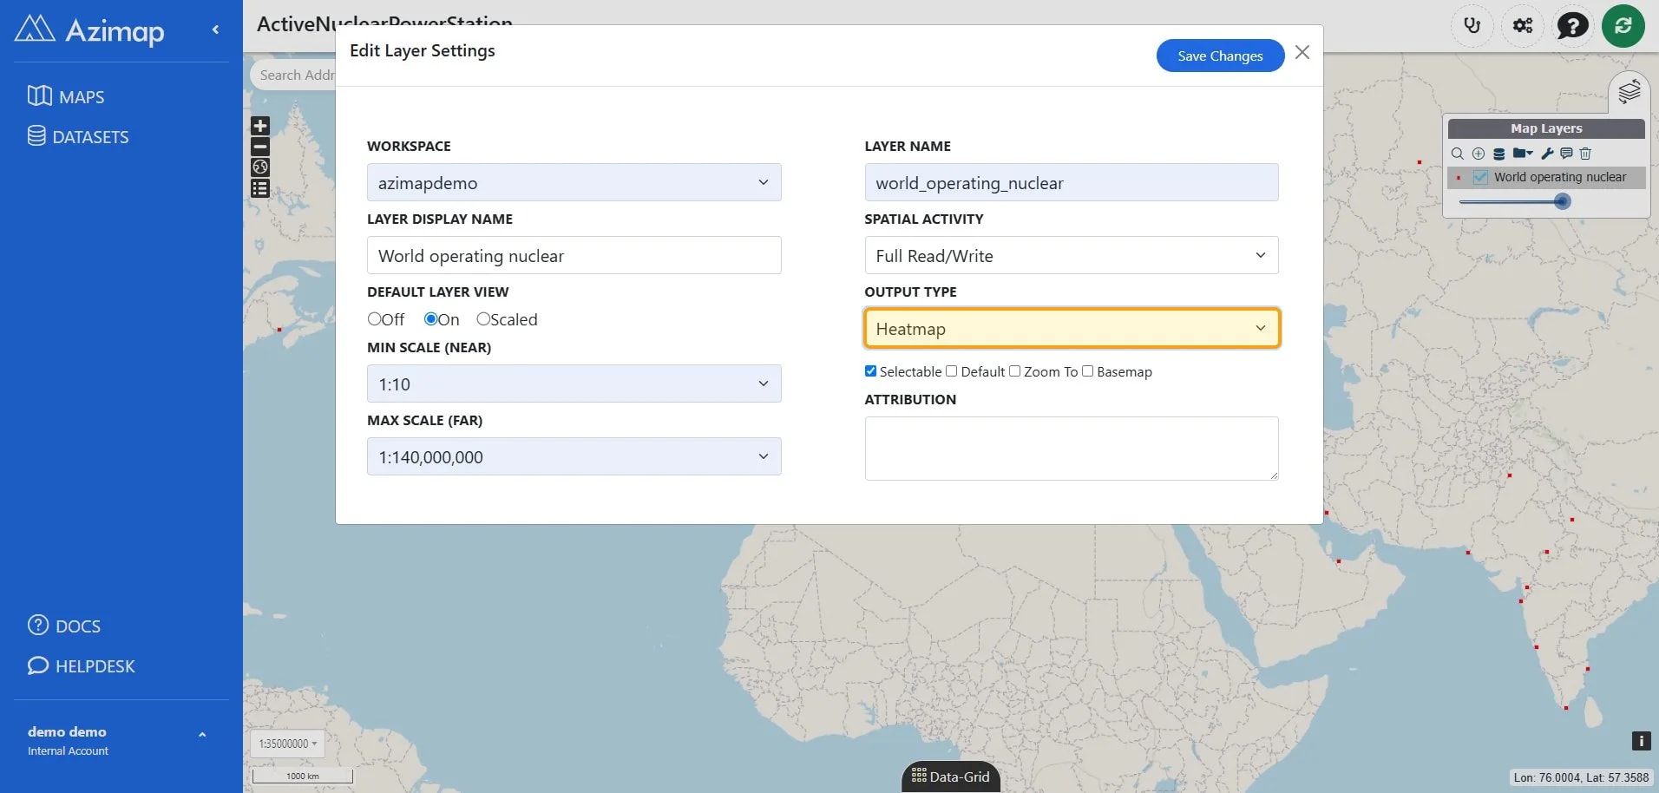Click the trash delete layer icon

(1585, 154)
